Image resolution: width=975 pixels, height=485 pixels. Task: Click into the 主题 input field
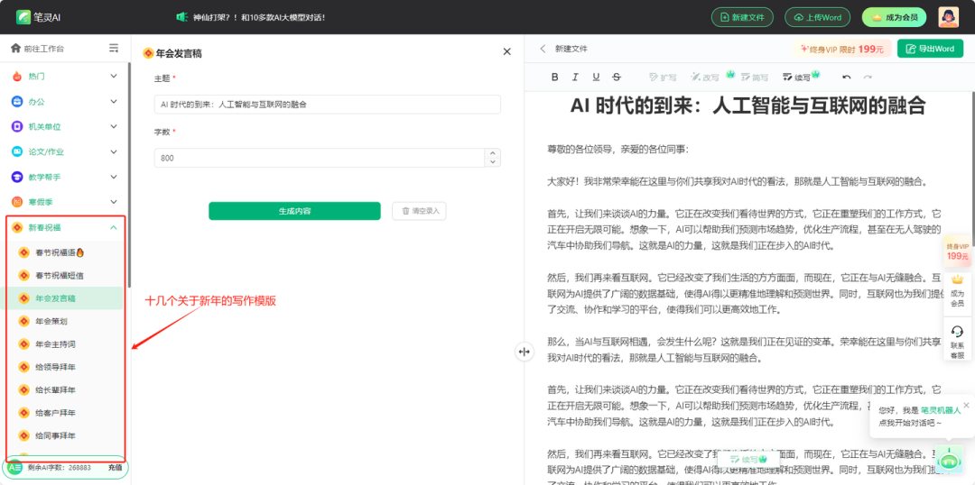pyautogui.click(x=327, y=105)
